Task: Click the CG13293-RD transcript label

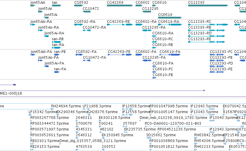Action: pos(200,33)
